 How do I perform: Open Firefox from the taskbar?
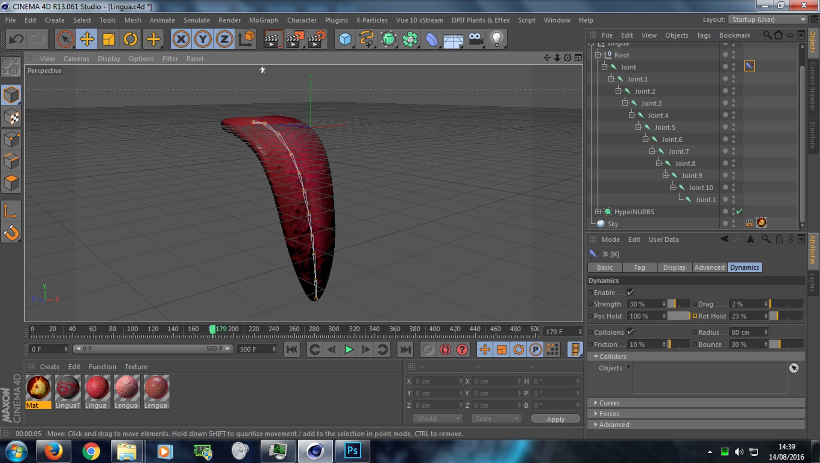[x=54, y=451]
